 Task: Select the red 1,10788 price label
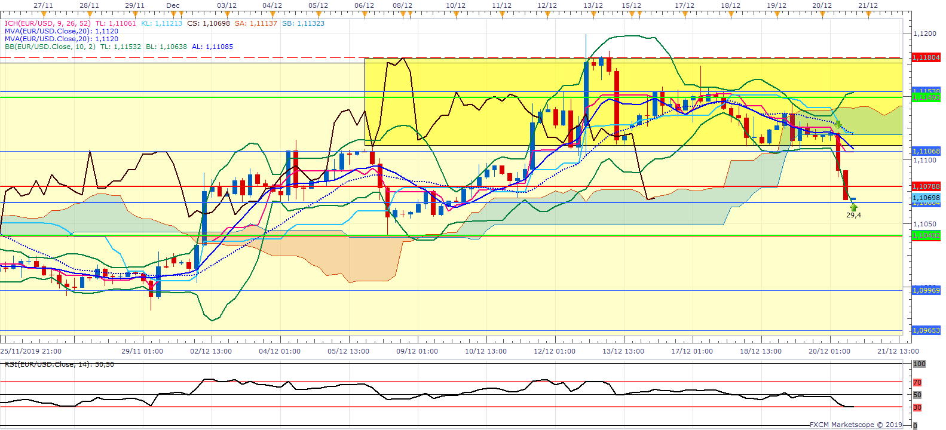[926, 186]
